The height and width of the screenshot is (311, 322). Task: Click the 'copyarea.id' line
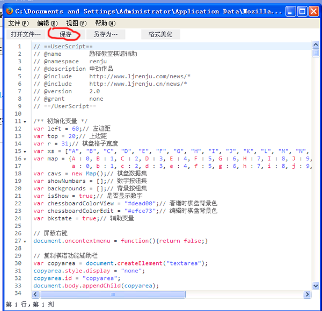point(77,278)
